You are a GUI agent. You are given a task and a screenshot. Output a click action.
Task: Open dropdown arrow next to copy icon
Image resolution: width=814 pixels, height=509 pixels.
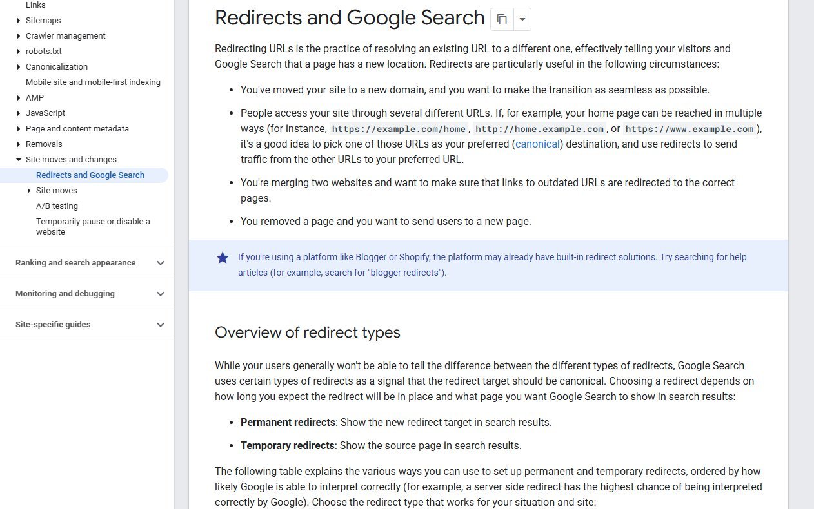522,19
